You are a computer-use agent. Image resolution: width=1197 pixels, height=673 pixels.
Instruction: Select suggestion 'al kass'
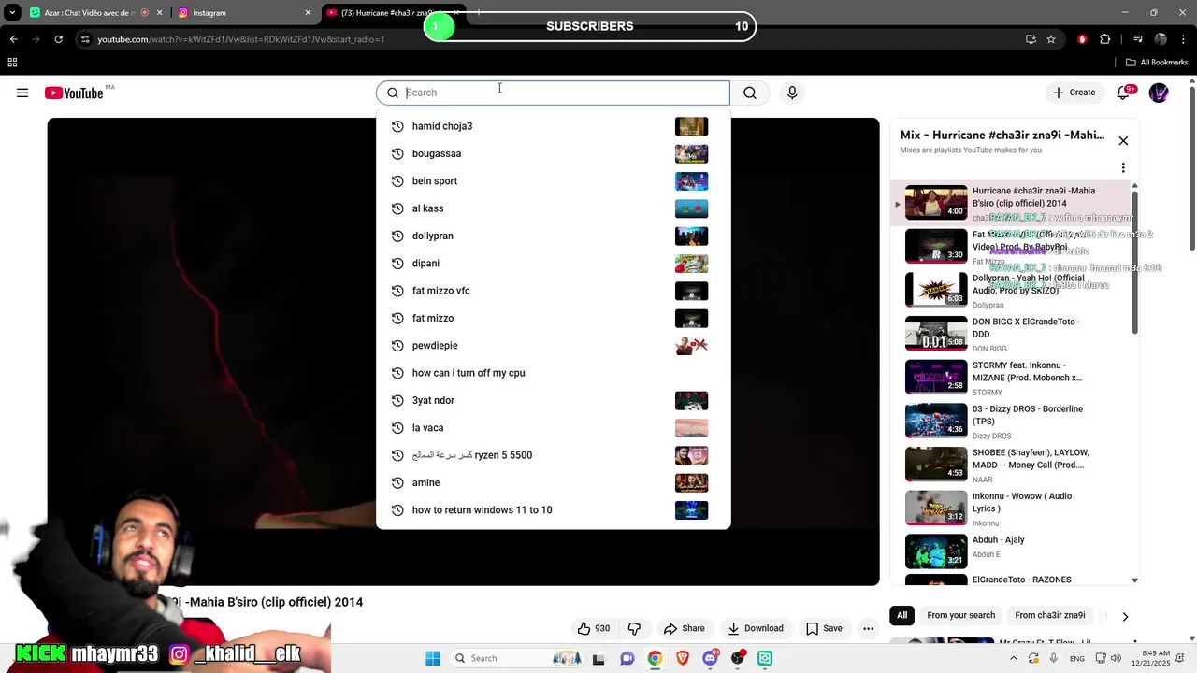pyautogui.click(x=553, y=208)
